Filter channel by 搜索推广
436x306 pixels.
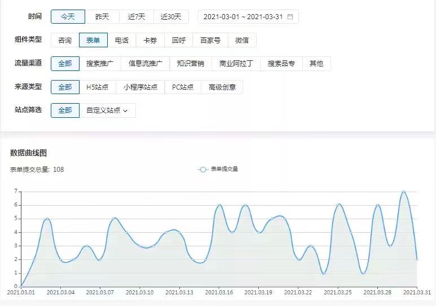click(x=100, y=64)
